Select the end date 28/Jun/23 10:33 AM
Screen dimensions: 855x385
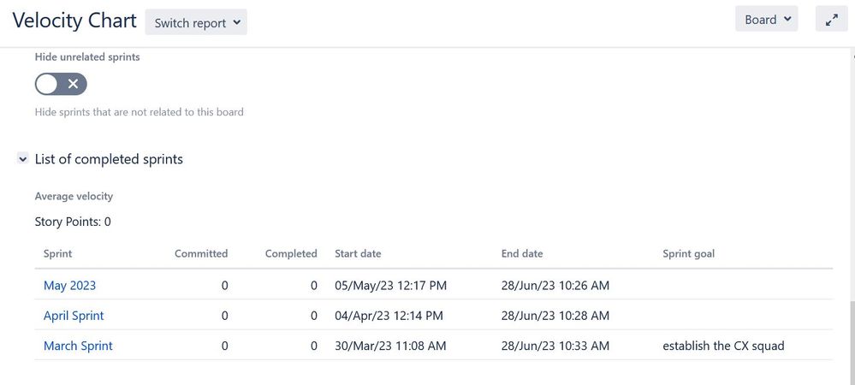point(555,346)
